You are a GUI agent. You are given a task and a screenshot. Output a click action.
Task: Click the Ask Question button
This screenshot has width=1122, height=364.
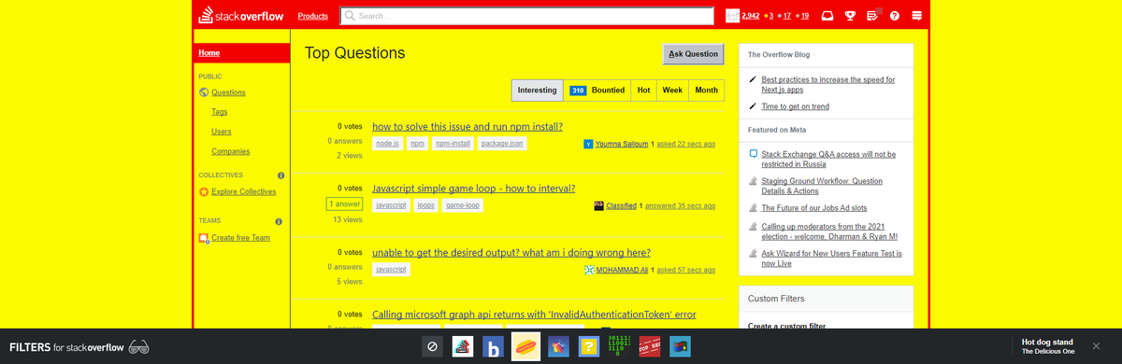click(693, 54)
